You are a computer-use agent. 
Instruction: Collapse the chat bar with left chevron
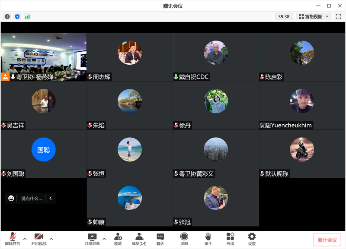point(51,198)
